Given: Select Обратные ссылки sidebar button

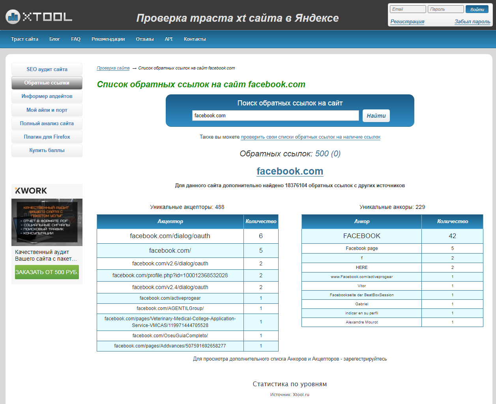Looking at the screenshot, I should 47,83.
